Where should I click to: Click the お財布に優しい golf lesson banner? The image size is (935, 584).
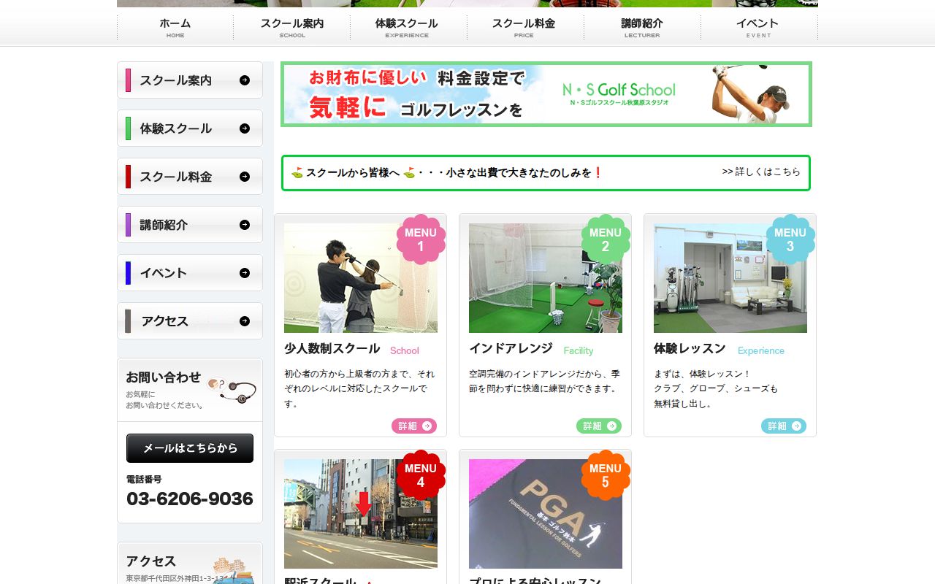[546, 94]
